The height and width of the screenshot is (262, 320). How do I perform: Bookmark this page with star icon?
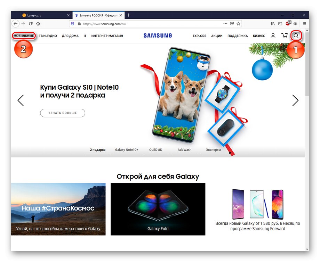pyautogui.click(x=238, y=24)
